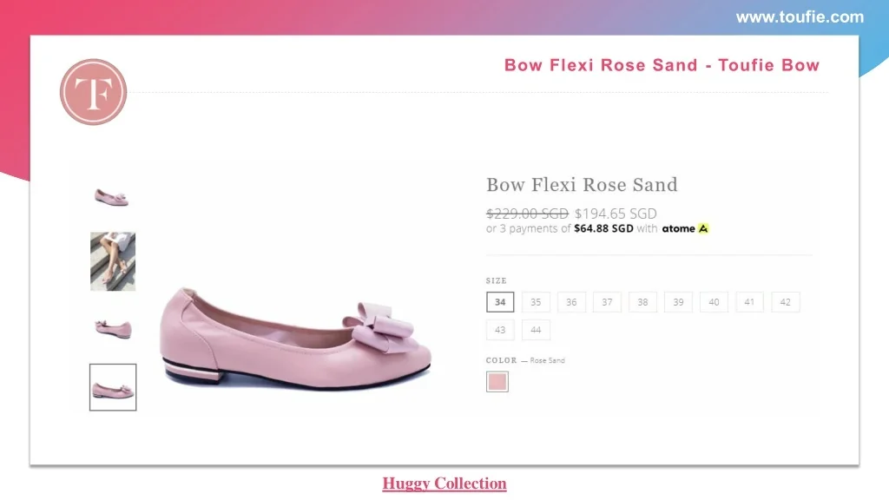Click the Toufie TF logo icon
Viewport: 889px width, 500px height.
coord(93,92)
